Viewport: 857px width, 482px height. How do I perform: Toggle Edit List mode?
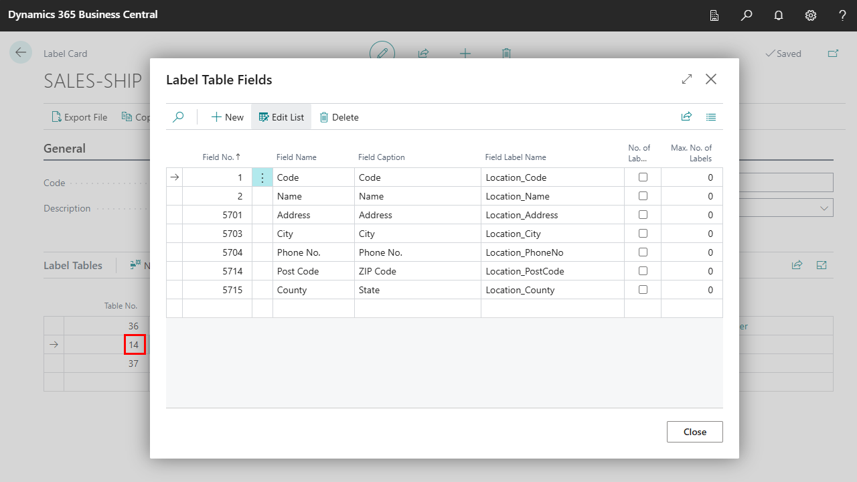coord(281,117)
